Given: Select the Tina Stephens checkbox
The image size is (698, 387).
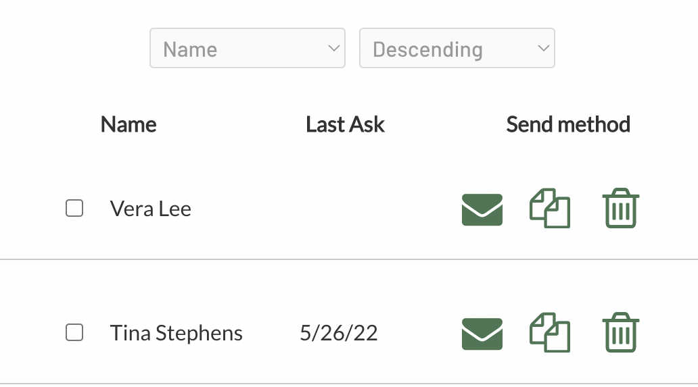Looking at the screenshot, I should pos(74,332).
